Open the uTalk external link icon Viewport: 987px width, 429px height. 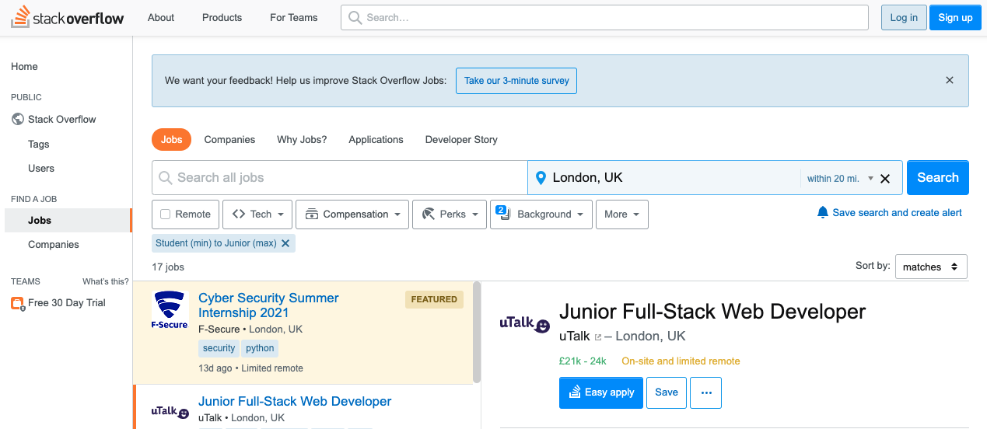click(597, 337)
